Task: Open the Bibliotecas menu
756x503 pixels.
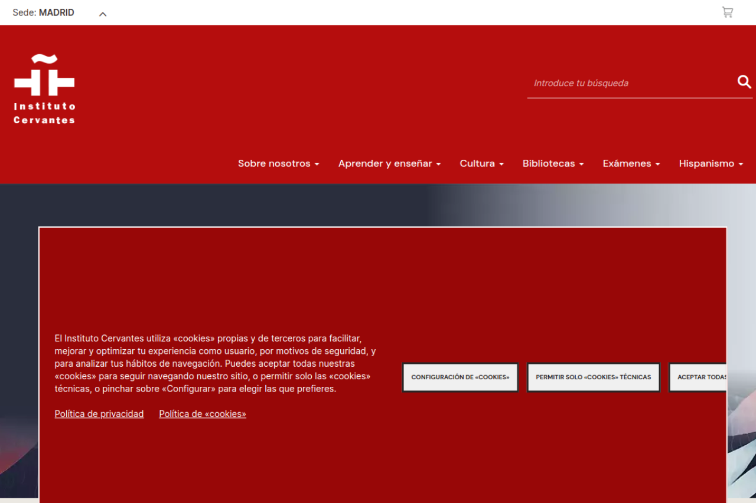Action: tap(553, 163)
